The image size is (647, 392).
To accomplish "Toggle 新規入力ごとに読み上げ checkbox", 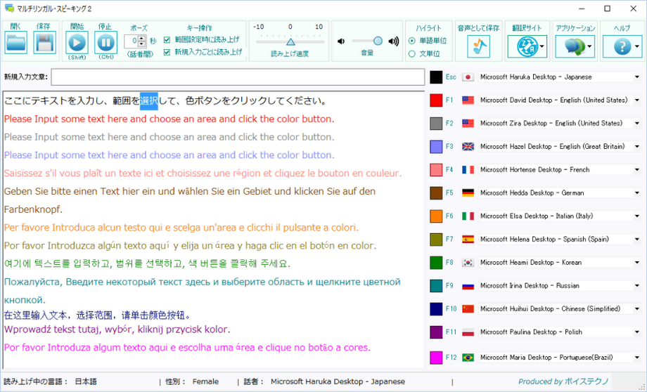I will coord(167,53).
